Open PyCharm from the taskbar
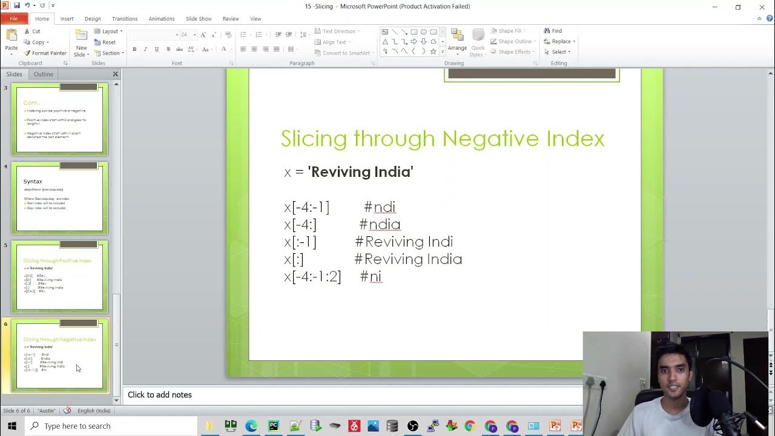The width and height of the screenshot is (775, 436). pyautogui.click(x=273, y=426)
